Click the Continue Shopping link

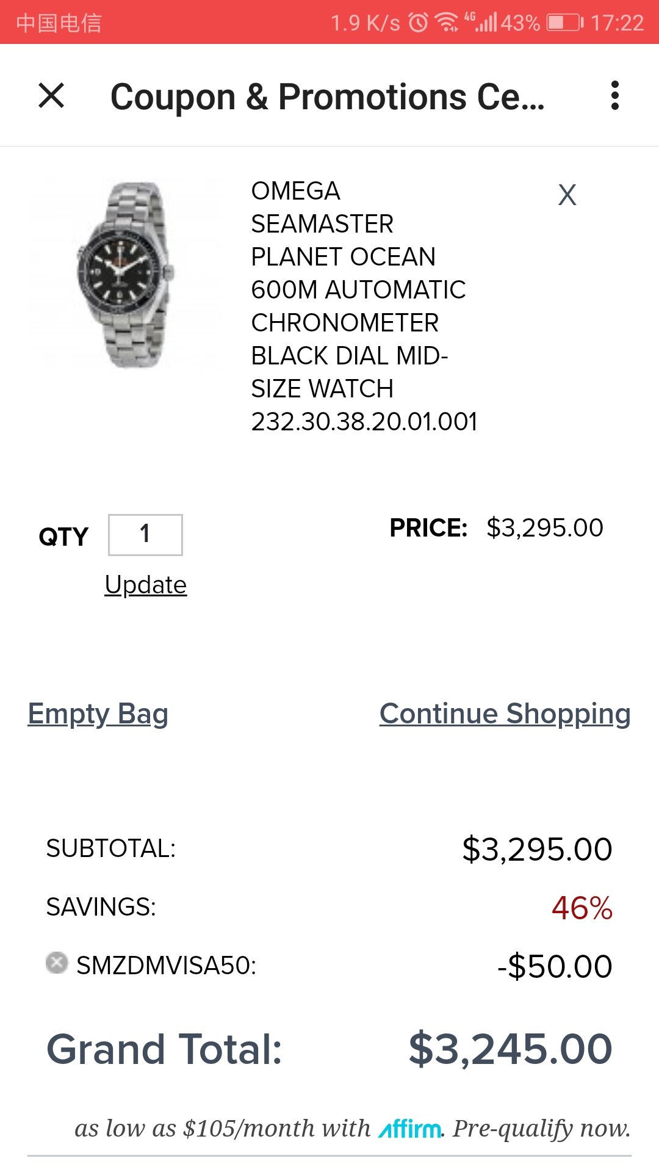coord(505,714)
